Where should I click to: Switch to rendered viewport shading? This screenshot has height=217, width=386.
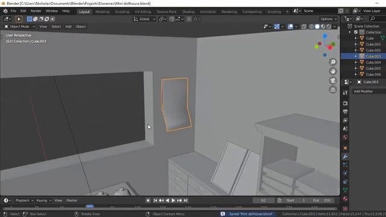[328, 27]
